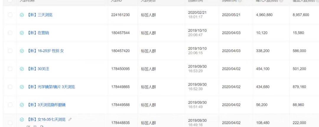Open the 【新】三天浏览 audience link
The image size is (319, 127).
40,15
